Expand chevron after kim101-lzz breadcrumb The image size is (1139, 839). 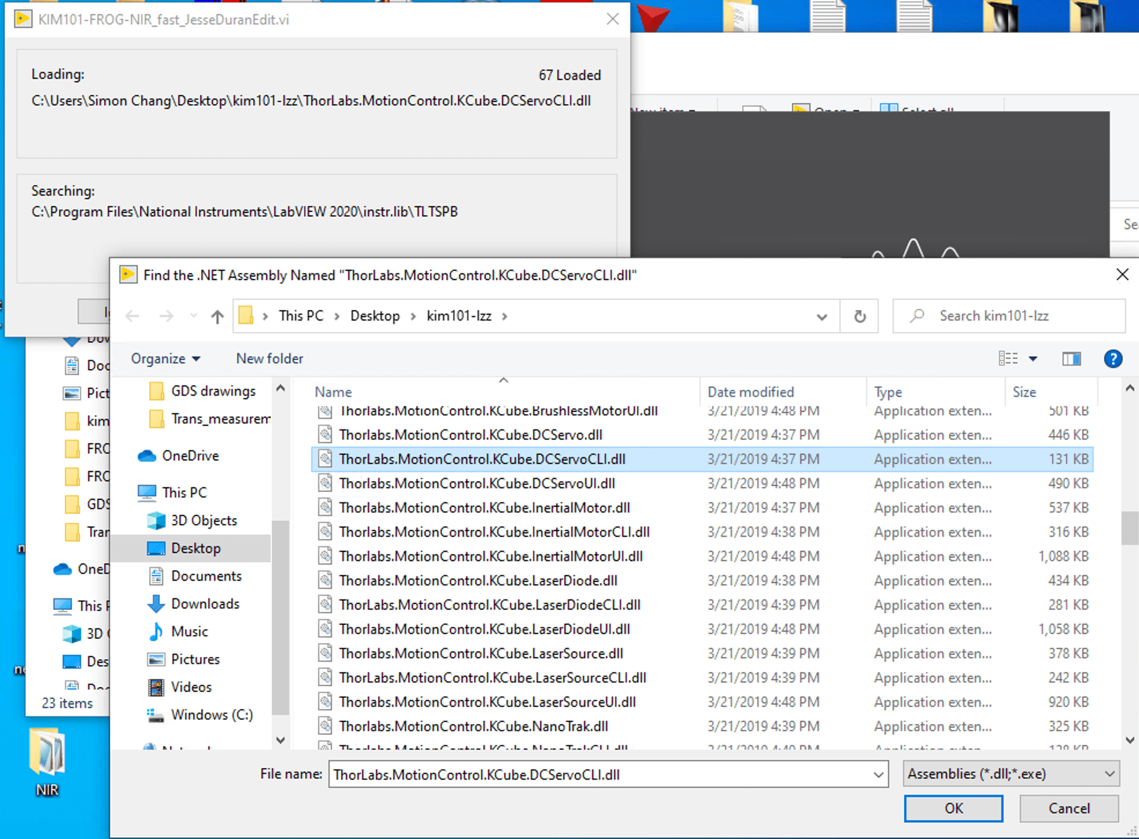pos(505,317)
